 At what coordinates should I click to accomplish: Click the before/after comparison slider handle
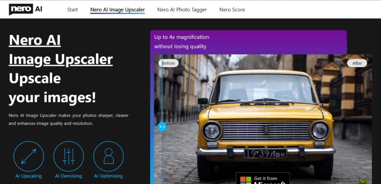tap(162, 127)
